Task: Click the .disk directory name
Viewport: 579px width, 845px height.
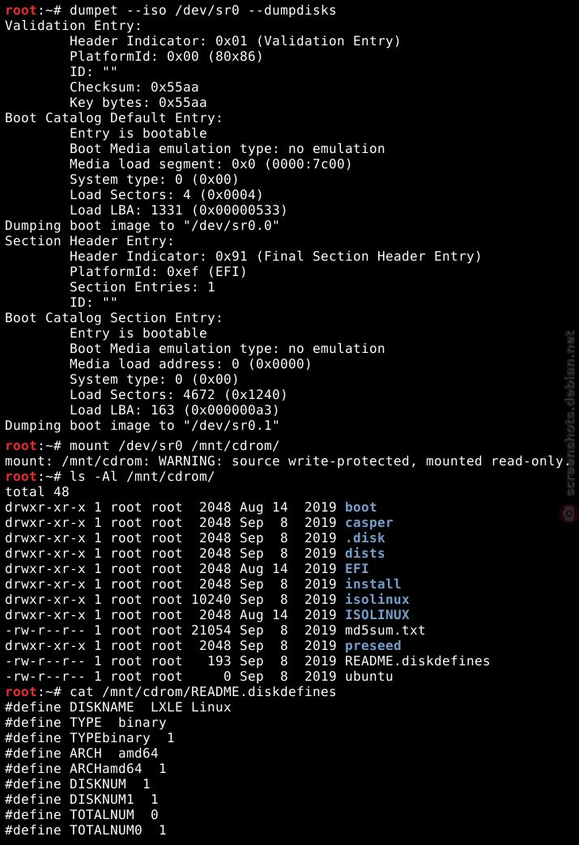Action: coord(365,537)
